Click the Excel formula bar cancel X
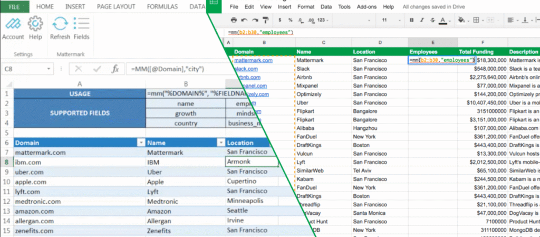 click(79, 69)
